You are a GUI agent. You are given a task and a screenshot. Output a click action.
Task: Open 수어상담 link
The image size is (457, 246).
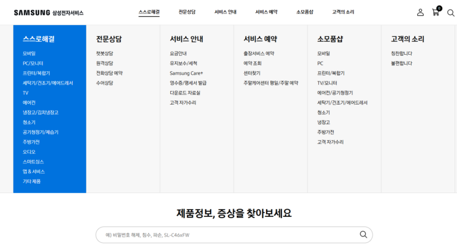pyautogui.click(x=105, y=83)
